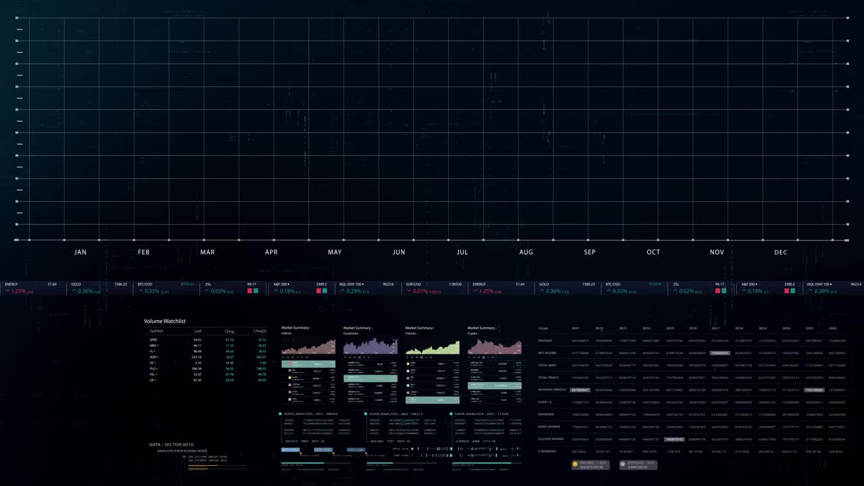Select the SPBD row in Volume Watchlist
The height and width of the screenshot is (486, 864).
click(207, 340)
